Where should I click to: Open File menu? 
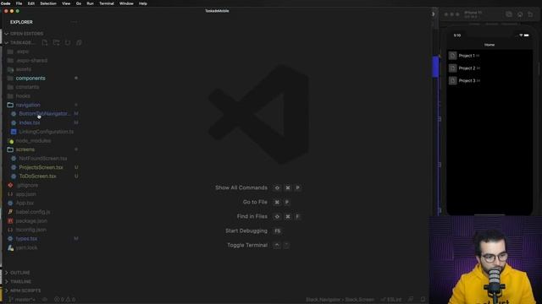pyautogui.click(x=19, y=3)
